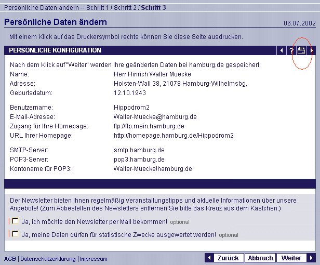
Task: Select Schritt 3 in breadcrumb
Action: [154, 7]
